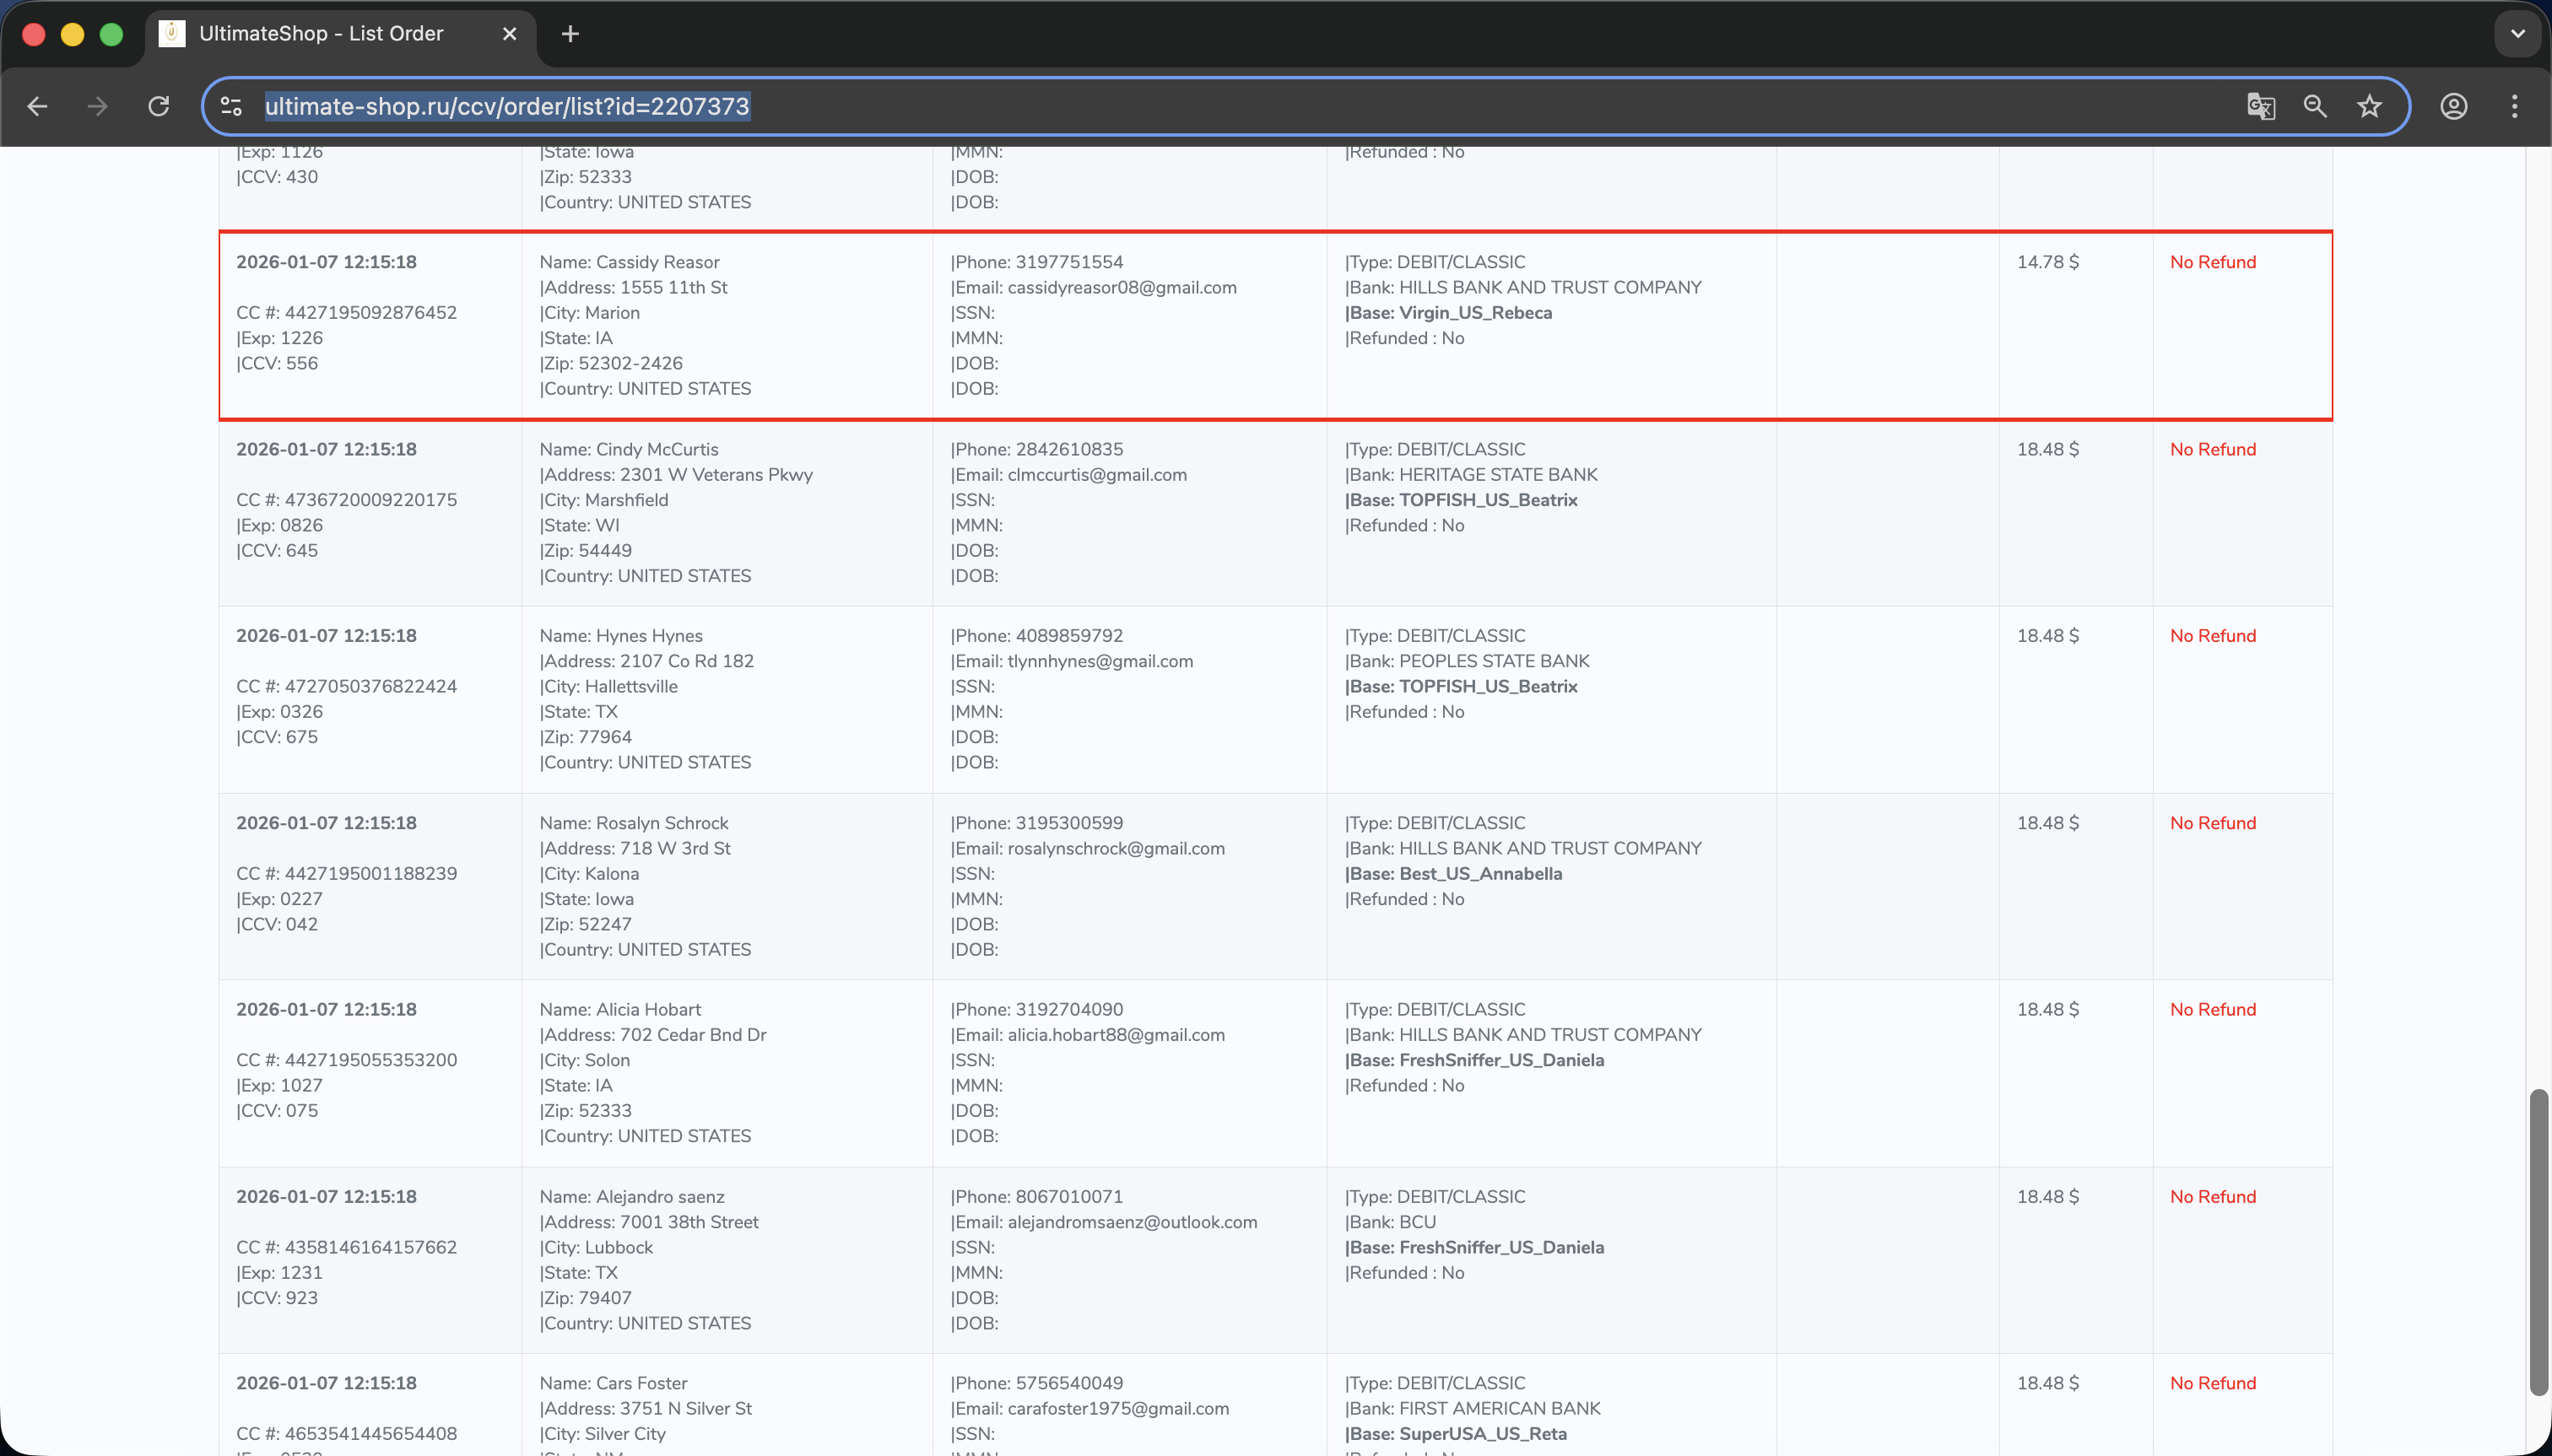2552x1456 pixels.
Task: Click the green macOS fullscreen window button
Action: tap(111, 34)
